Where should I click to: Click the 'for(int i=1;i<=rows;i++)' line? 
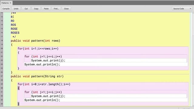[38, 48]
